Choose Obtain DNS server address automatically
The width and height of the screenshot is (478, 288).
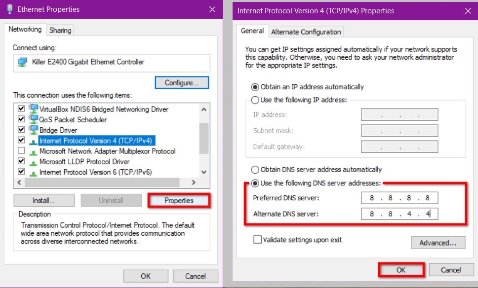click(255, 169)
